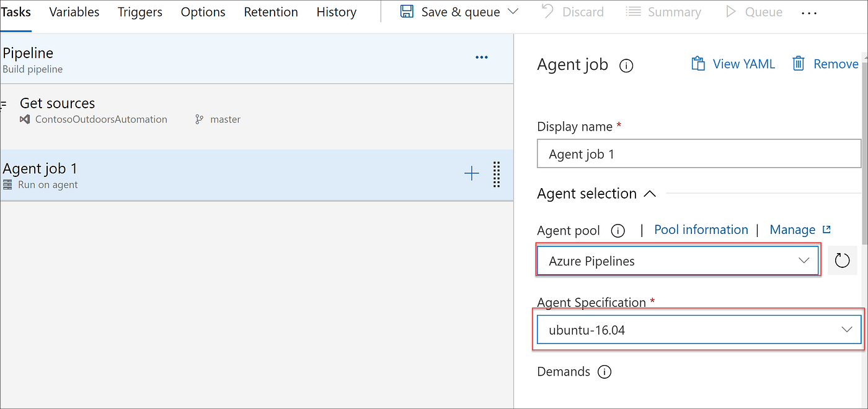
Task: Go to the Retention tab
Action: coord(271,12)
